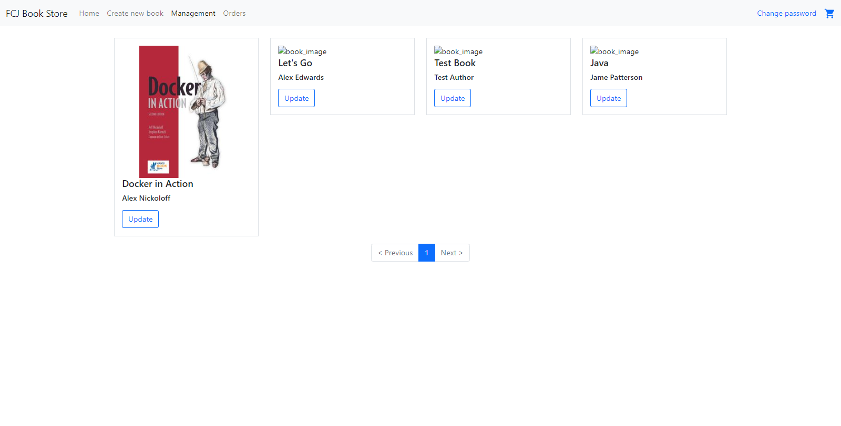The image size is (841, 426).
Task: Select page 1 in pagination
Action: tap(427, 253)
